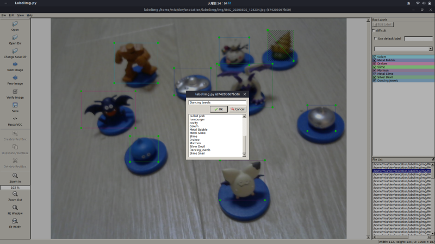
Task: Confirm the label with OK
Action: (219, 110)
